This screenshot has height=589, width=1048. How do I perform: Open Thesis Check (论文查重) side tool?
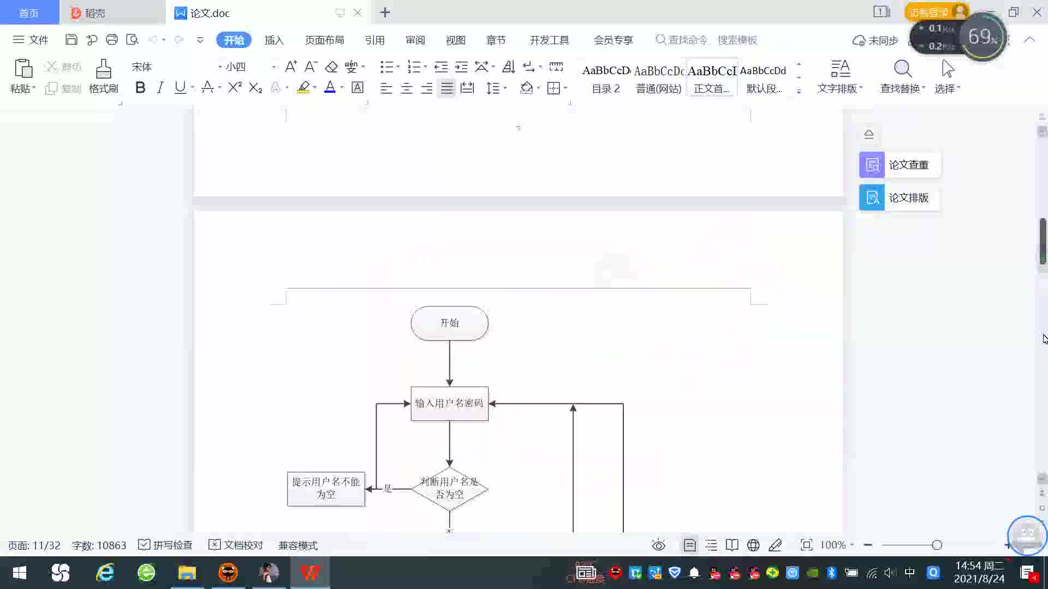(x=899, y=165)
